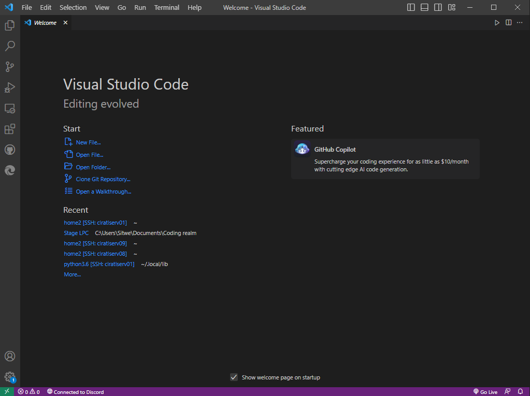Open the GitHub icon in activity bar
The width and height of the screenshot is (530, 396).
point(10,150)
